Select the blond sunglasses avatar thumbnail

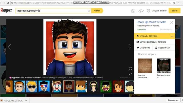[32, 86]
